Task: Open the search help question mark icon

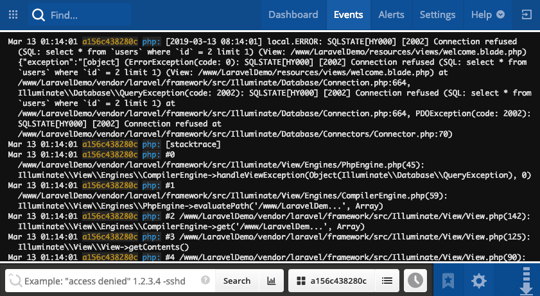Action: click(205, 280)
